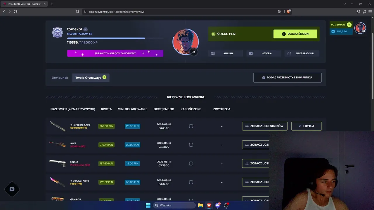Click the 25.00 PLN minimum deposit badge
The width and height of the screenshot is (374, 210).
click(132, 126)
